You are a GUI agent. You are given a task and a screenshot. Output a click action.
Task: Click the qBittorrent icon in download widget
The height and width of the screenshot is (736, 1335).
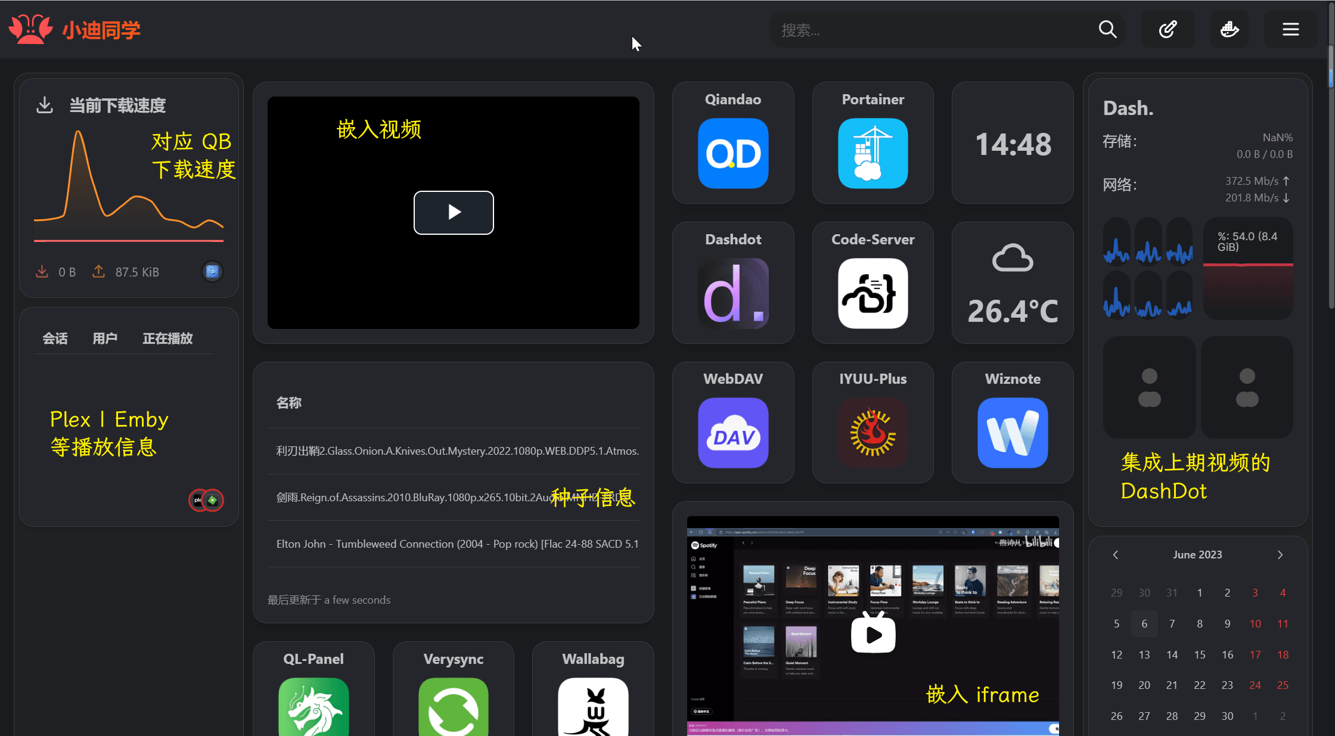pyautogui.click(x=212, y=272)
